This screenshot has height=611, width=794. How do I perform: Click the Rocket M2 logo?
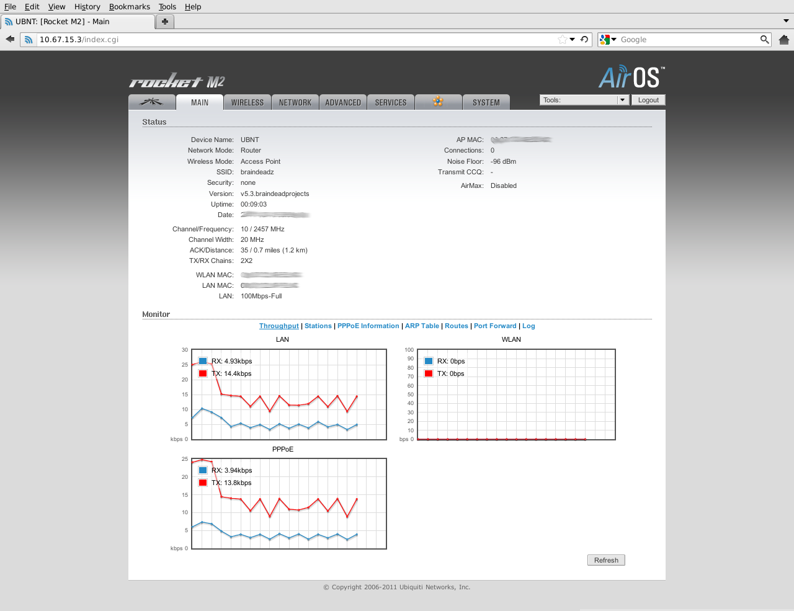[x=177, y=81]
